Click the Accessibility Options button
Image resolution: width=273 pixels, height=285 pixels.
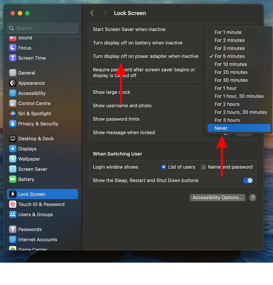pyautogui.click(x=217, y=198)
